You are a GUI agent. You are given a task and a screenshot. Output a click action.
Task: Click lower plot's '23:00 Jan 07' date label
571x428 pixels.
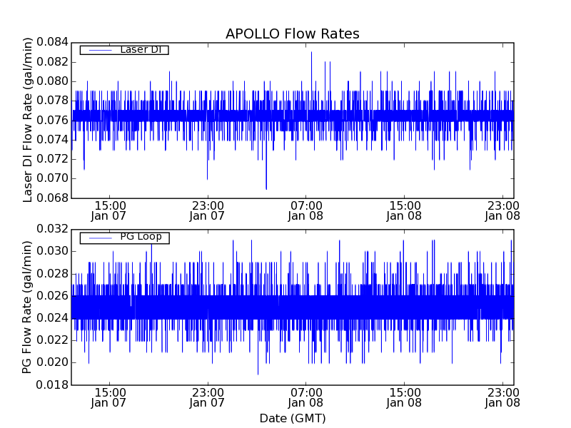coord(207,398)
